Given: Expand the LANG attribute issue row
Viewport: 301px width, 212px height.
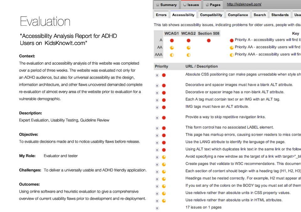Looking at the screenshot, I should 157,143.
